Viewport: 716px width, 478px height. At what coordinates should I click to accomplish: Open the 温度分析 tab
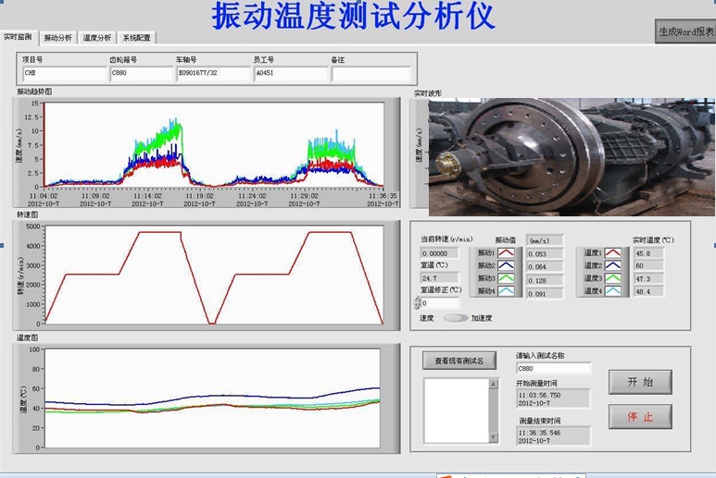pos(96,38)
